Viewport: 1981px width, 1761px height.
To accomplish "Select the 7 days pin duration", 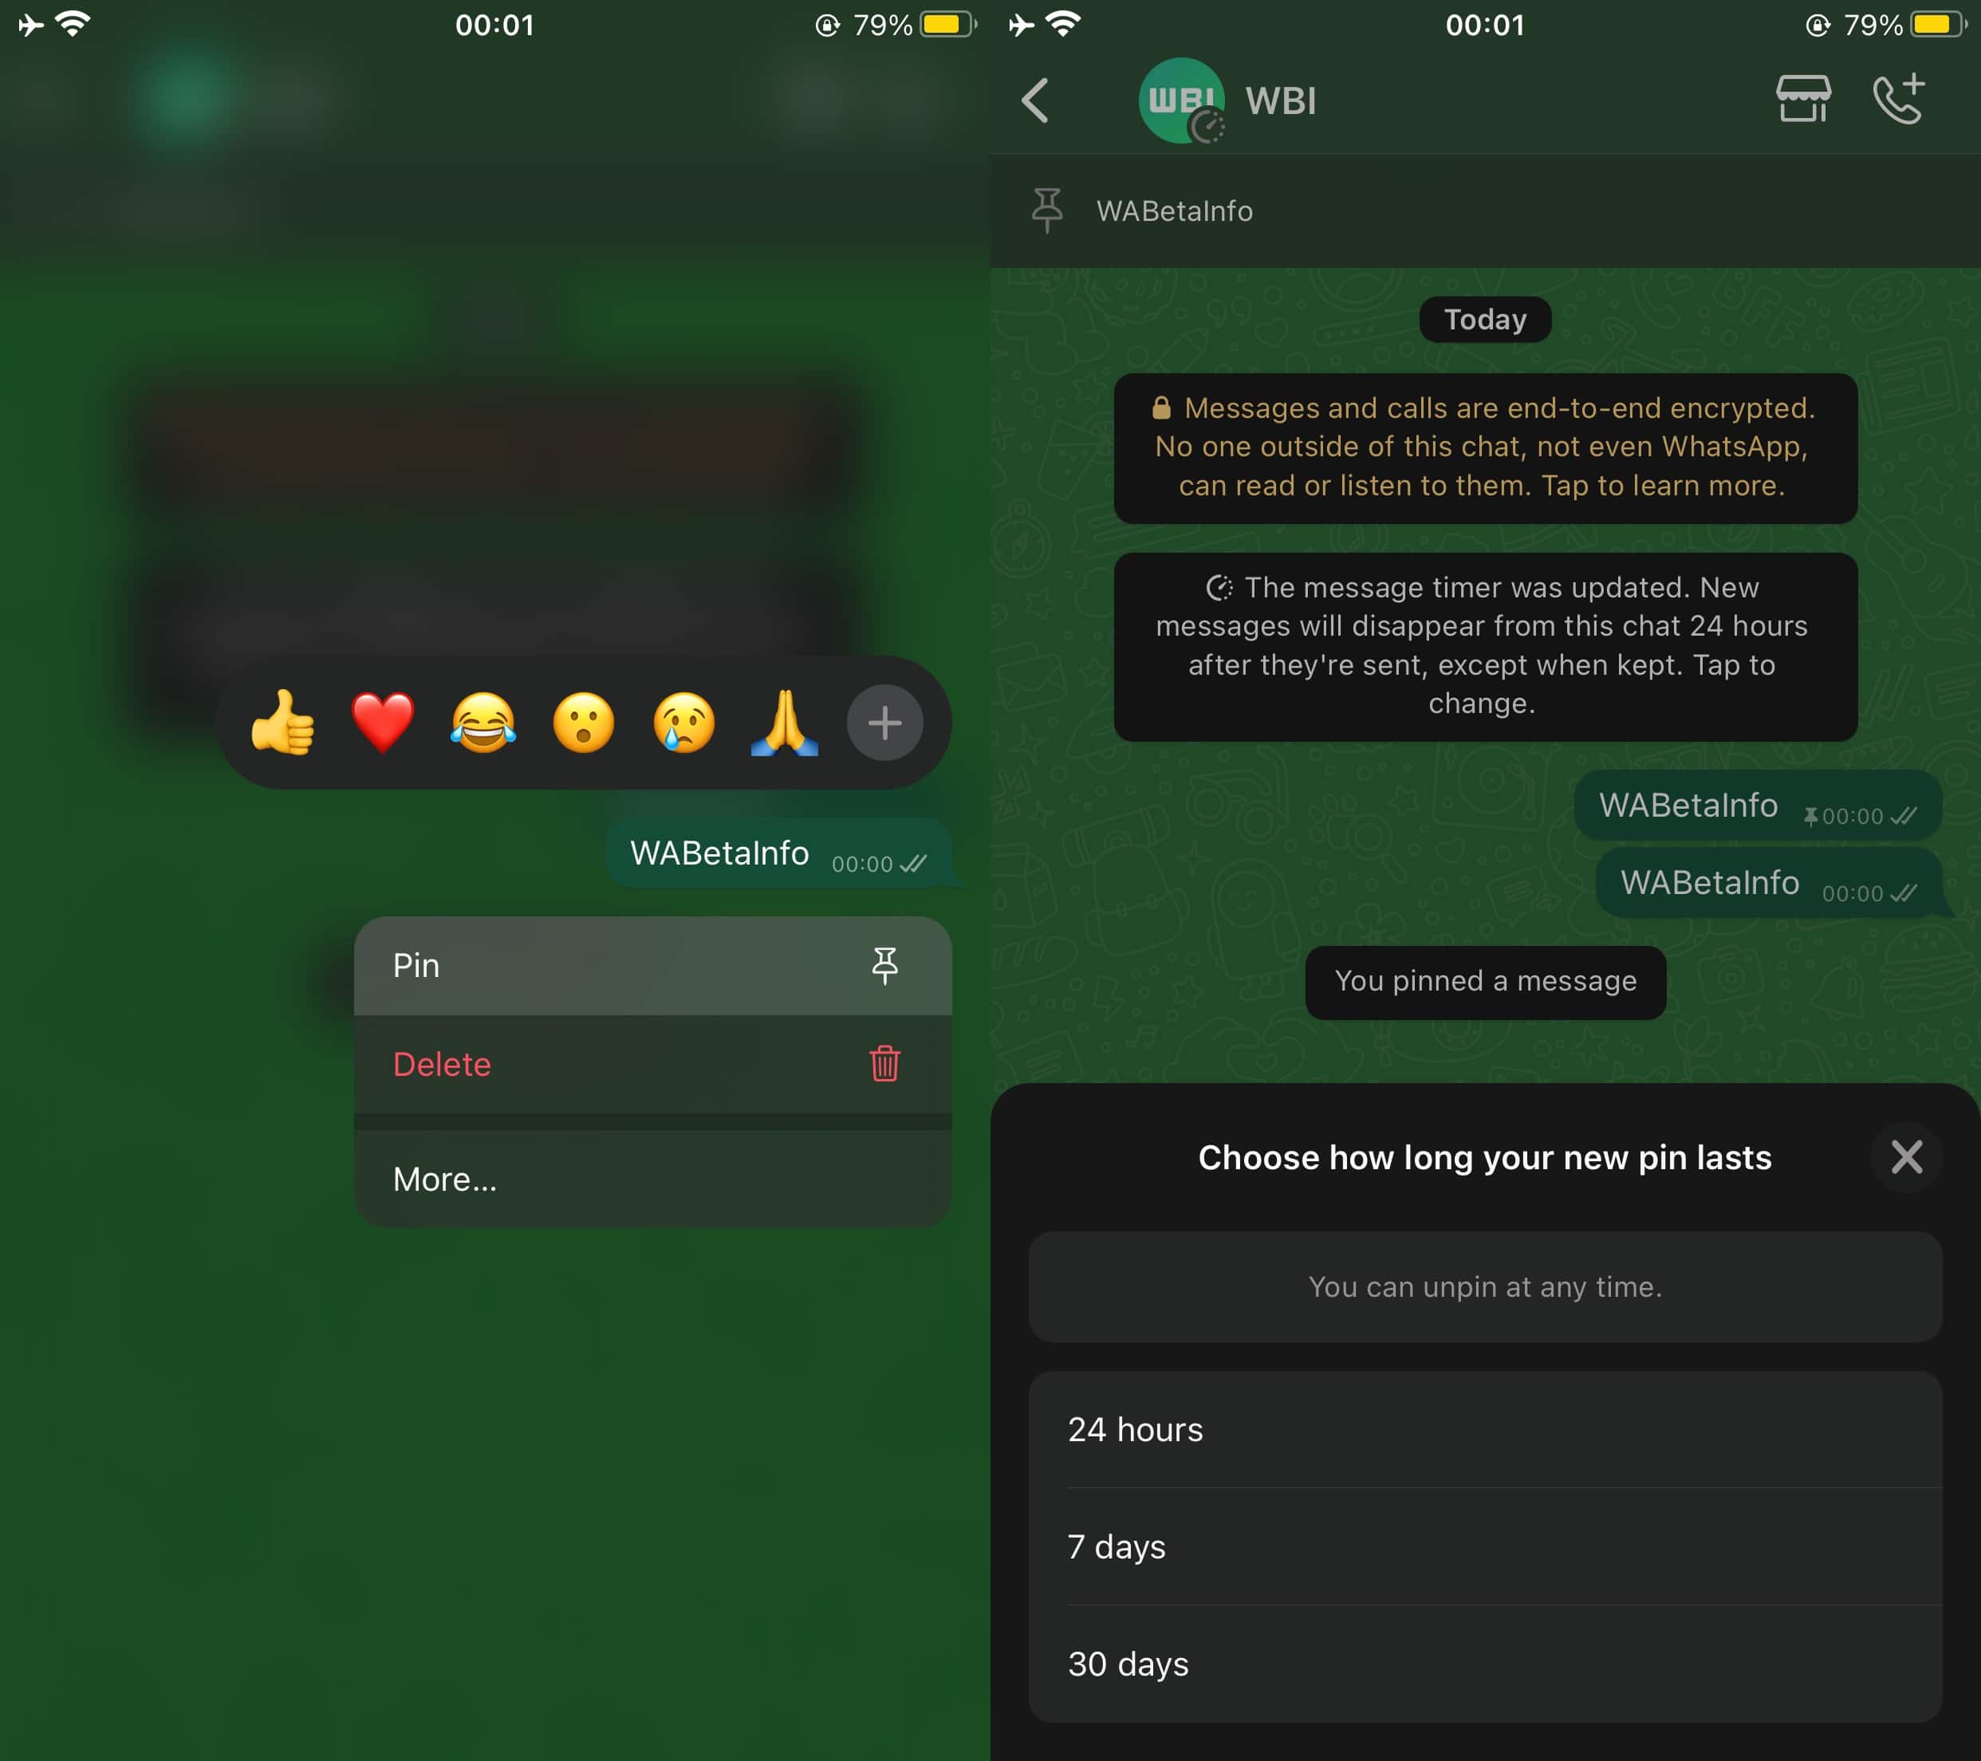I will 1482,1545.
